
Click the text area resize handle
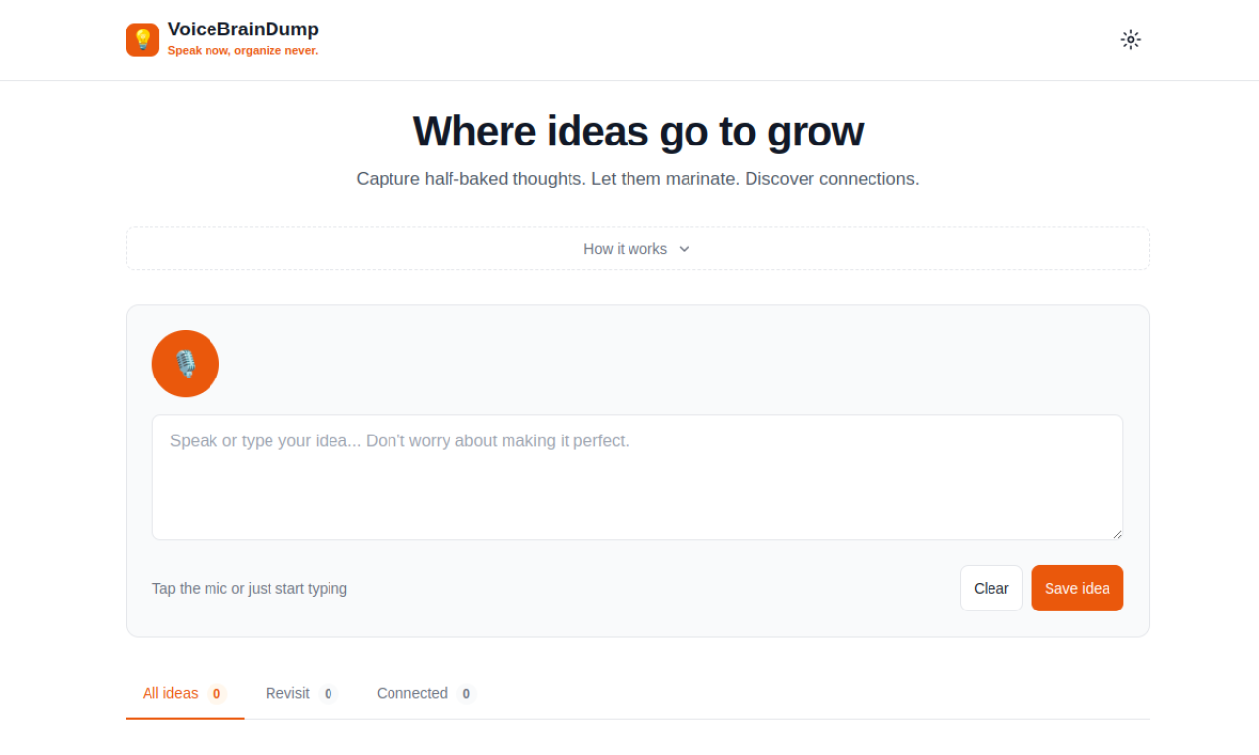tap(1117, 534)
